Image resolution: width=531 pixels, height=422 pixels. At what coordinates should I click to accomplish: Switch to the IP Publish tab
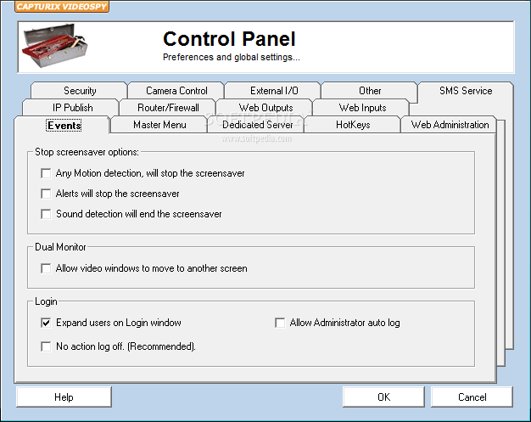coord(72,108)
